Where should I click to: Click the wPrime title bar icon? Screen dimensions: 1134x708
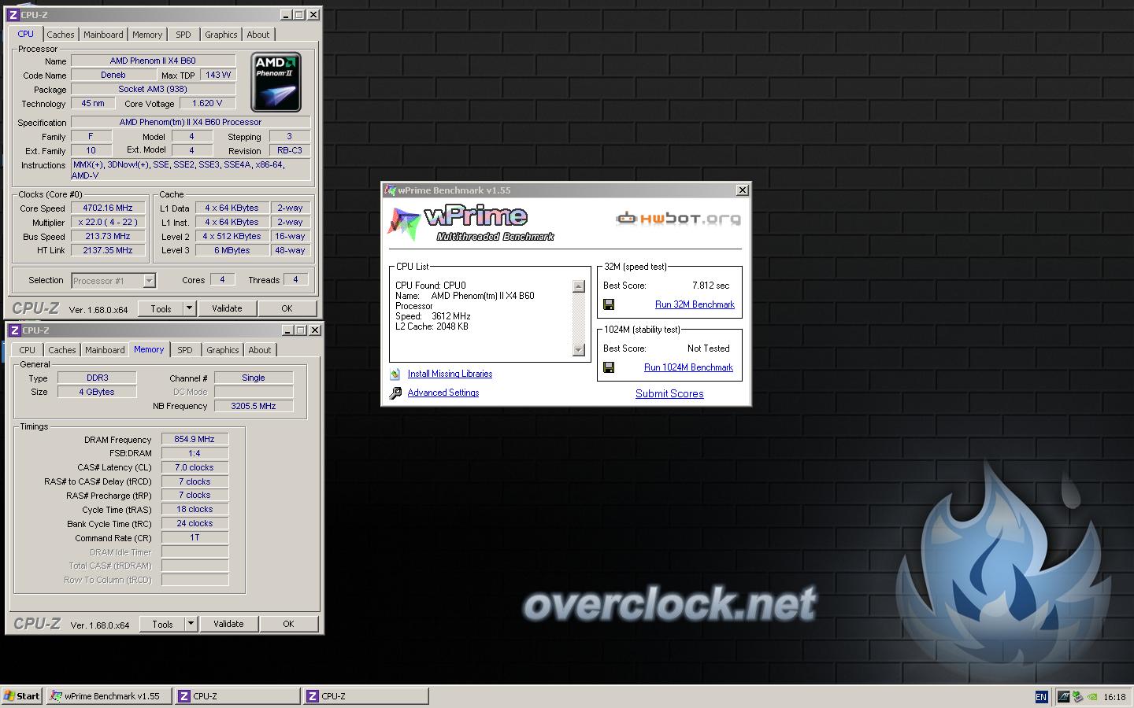pyautogui.click(x=390, y=190)
